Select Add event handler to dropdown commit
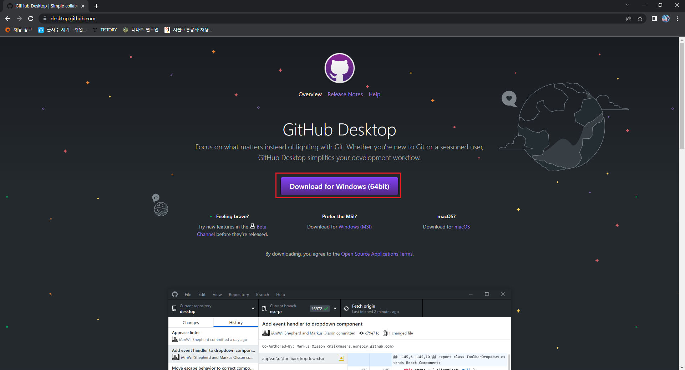This screenshot has width=685, height=370. coord(213,354)
